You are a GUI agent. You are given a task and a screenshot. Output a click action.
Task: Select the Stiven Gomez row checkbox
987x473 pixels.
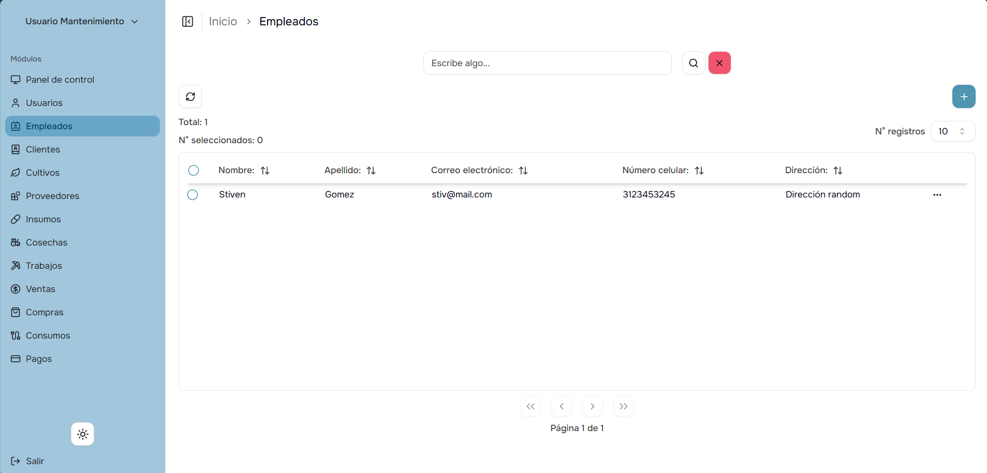(193, 195)
